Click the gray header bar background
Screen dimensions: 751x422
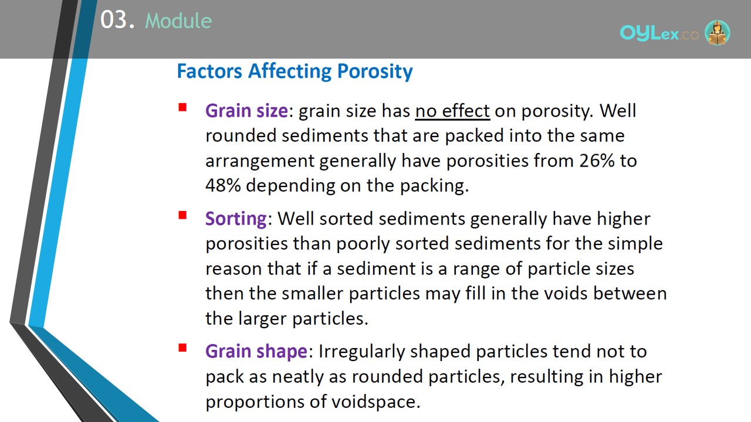411,29
